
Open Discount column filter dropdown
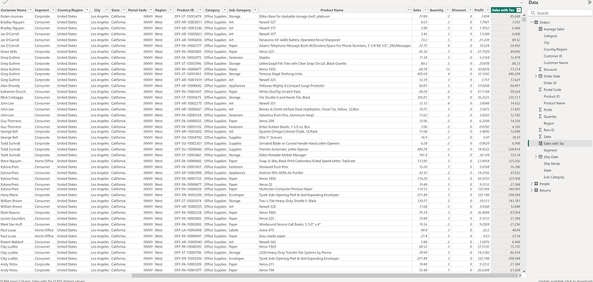[x=471, y=10]
